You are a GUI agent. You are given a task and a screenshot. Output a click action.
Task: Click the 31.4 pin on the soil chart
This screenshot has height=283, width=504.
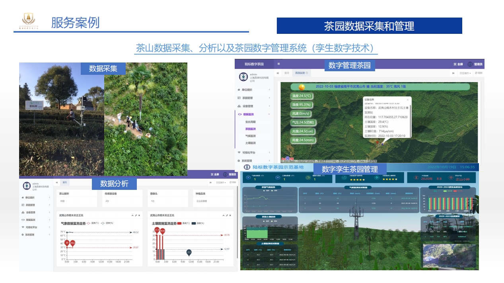coord(157,230)
